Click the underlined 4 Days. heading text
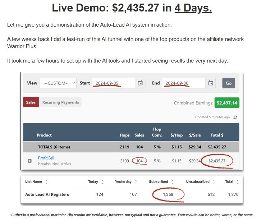This screenshot has height=221, width=261. click(193, 8)
